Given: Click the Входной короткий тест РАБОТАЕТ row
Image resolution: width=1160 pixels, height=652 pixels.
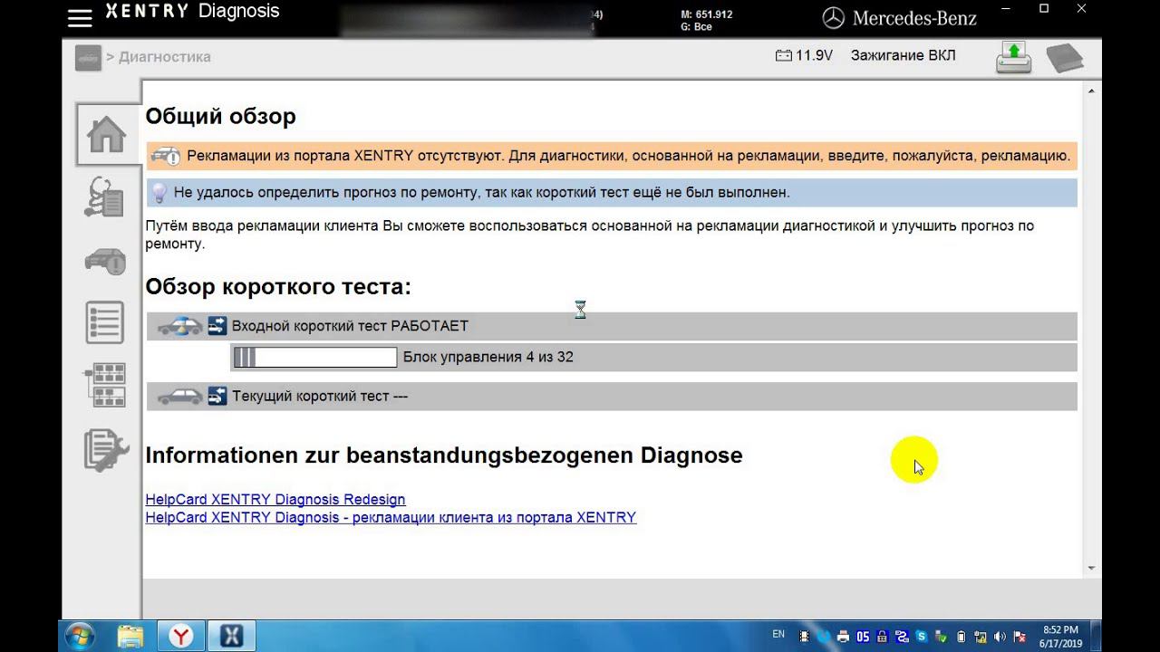Looking at the screenshot, I should pos(612,326).
